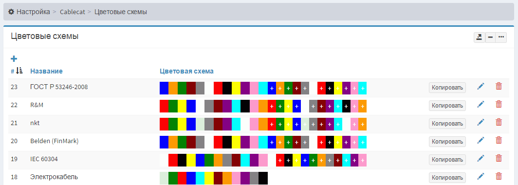This screenshot has height=185, width=518.
Task: Edit the ГОСТ Р 53246-2008 scheme pencil icon
Action: coord(481,87)
